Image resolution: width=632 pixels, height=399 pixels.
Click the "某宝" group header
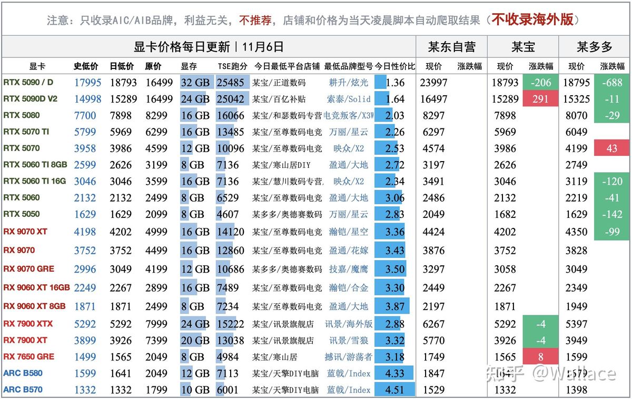point(523,47)
